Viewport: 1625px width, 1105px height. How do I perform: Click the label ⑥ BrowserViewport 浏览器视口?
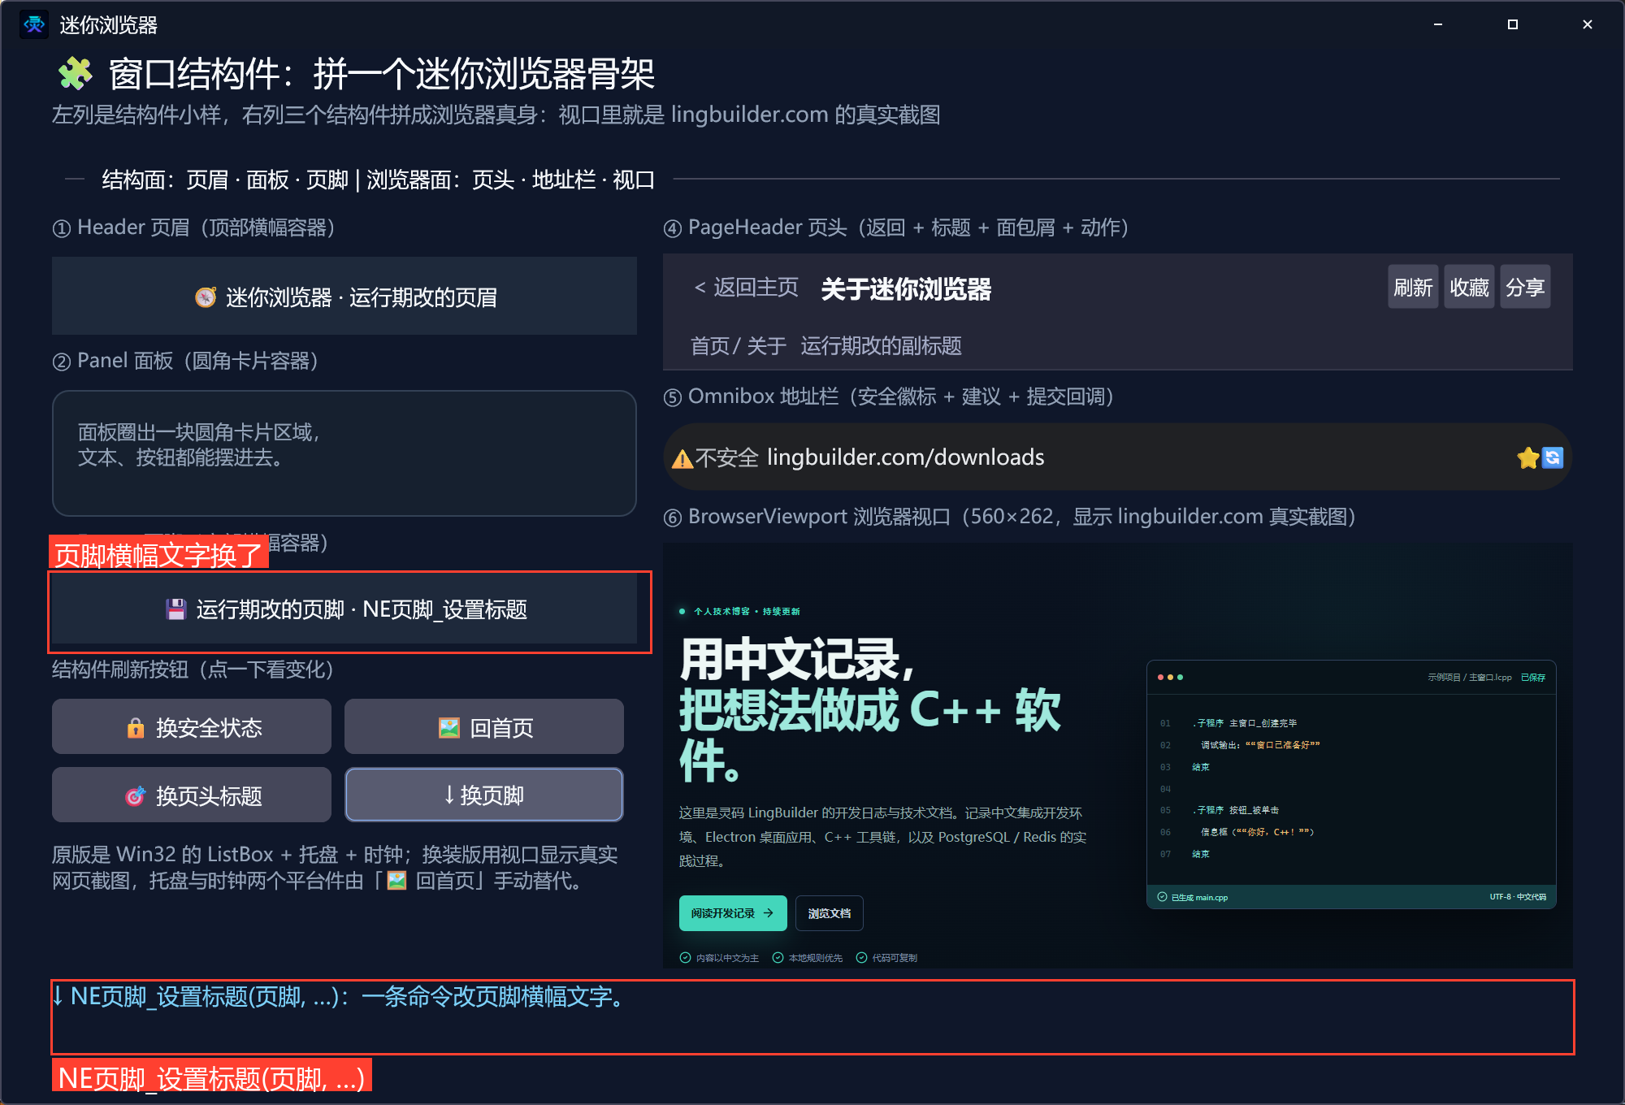(x=807, y=517)
